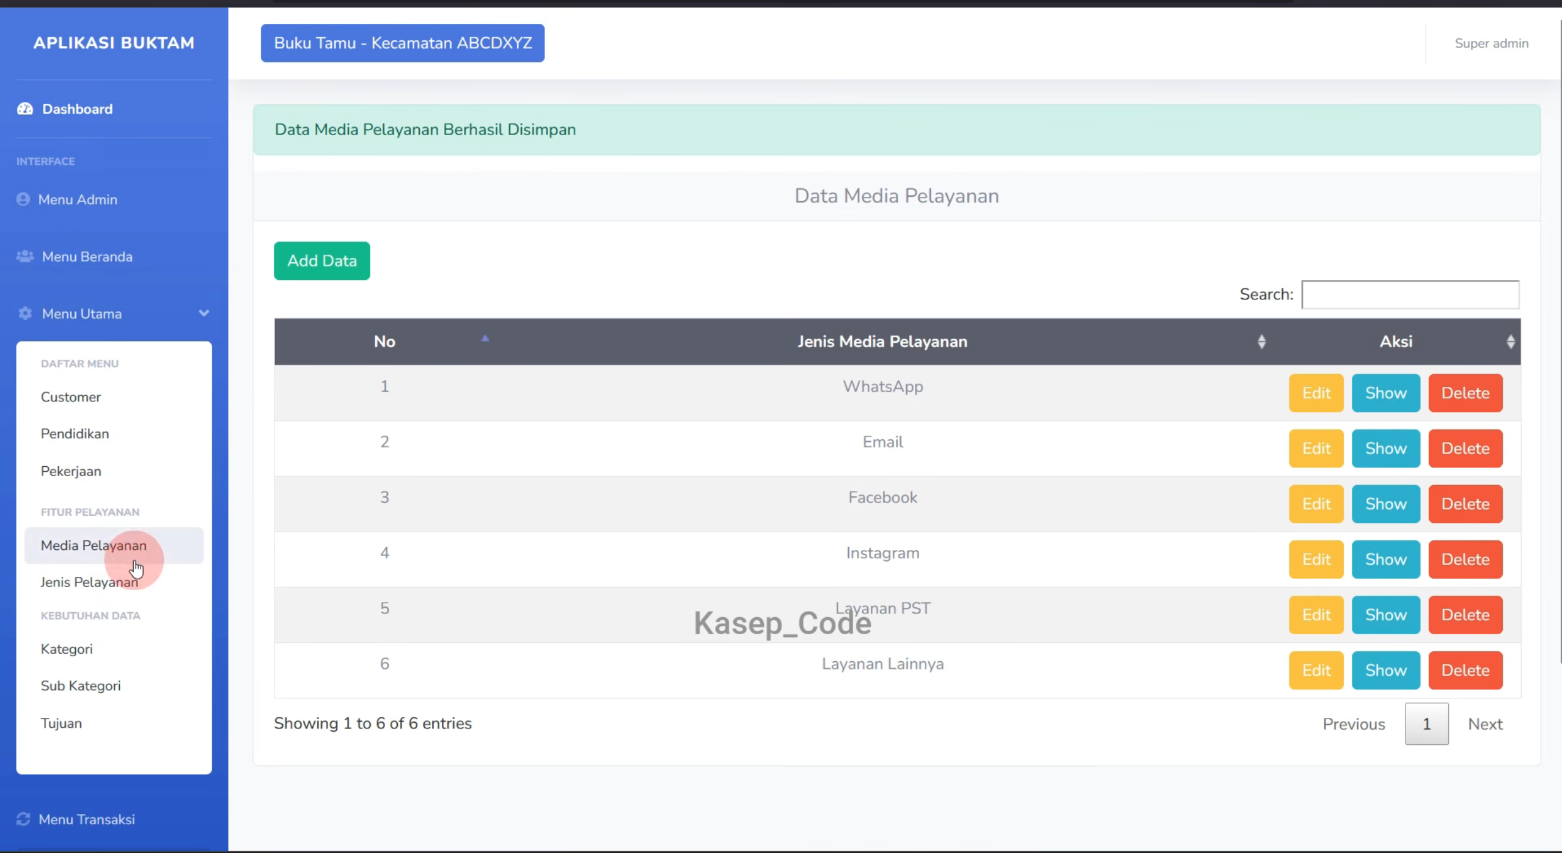
Task: Show details for the WhatsApp row
Action: click(x=1386, y=393)
